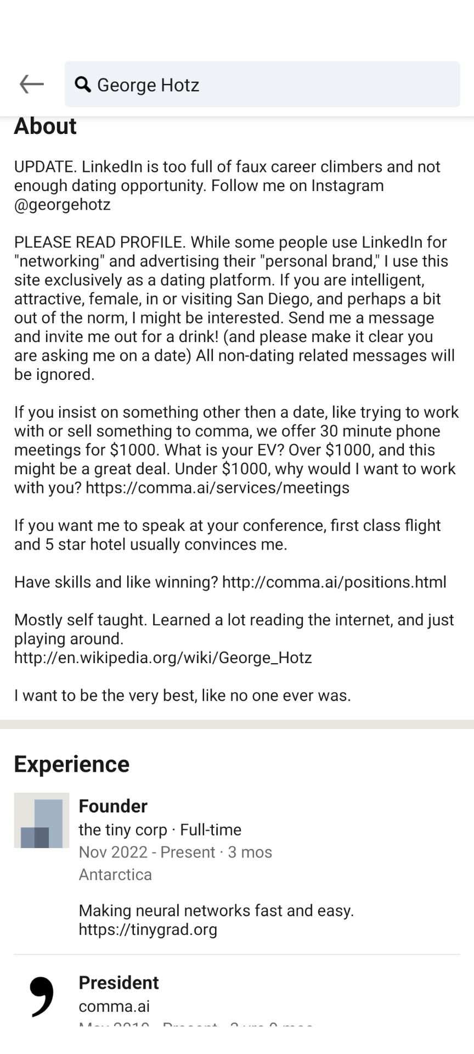Click the search magnifier icon
The width and height of the screenshot is (474, 1054).
(x=83, y=85)
